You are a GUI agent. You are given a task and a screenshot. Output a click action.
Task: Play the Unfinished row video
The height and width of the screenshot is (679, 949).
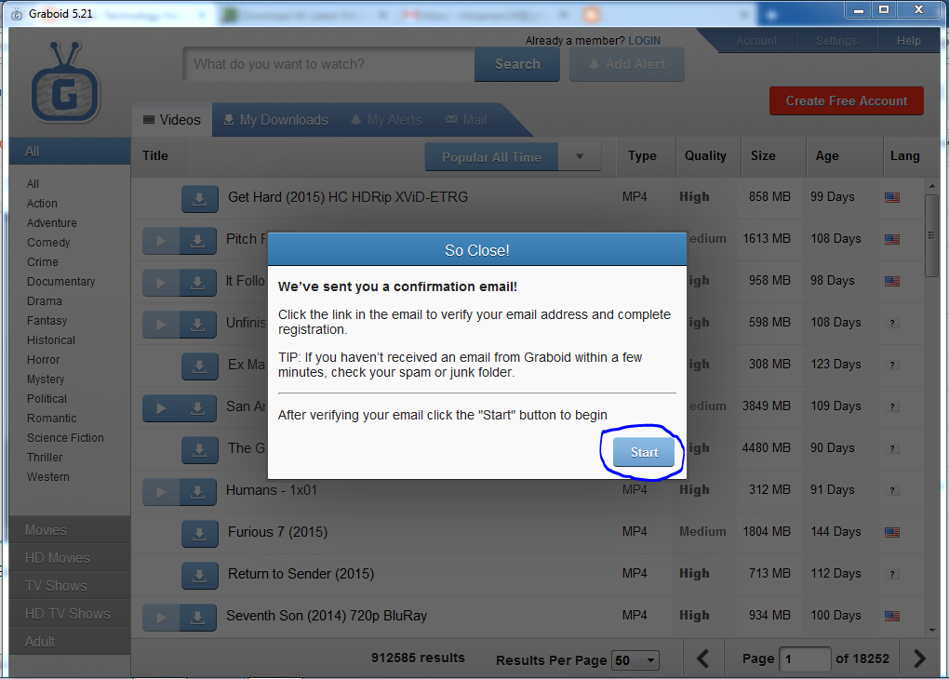click(x=161, y=325)
